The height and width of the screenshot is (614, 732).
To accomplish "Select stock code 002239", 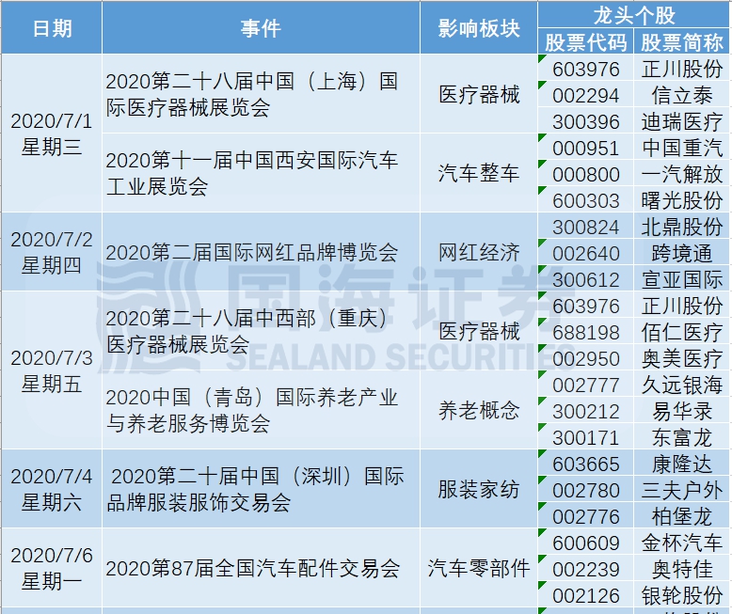I will 586,569.
